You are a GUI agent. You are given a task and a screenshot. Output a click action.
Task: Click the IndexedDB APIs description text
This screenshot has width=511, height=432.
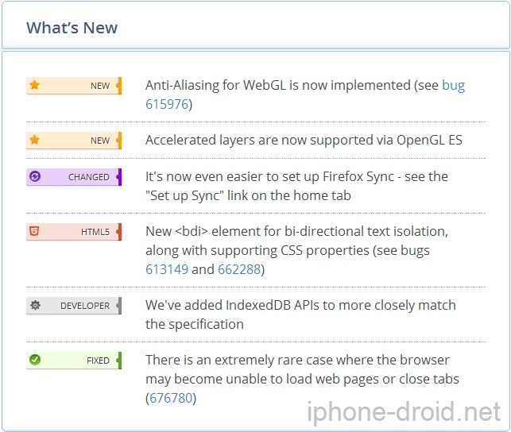(300, 314)
